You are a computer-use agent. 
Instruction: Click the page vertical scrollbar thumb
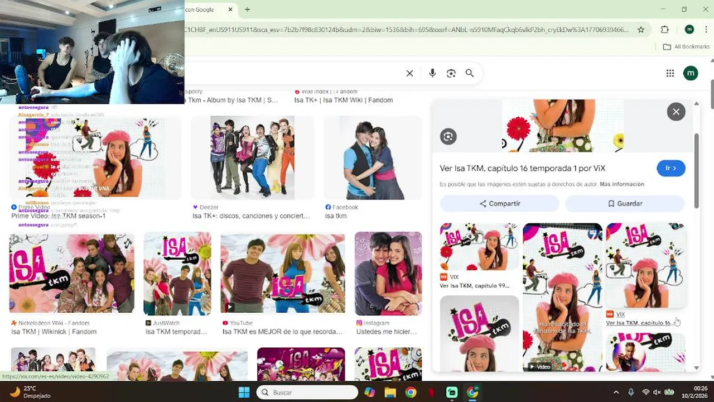pos(712,95)
